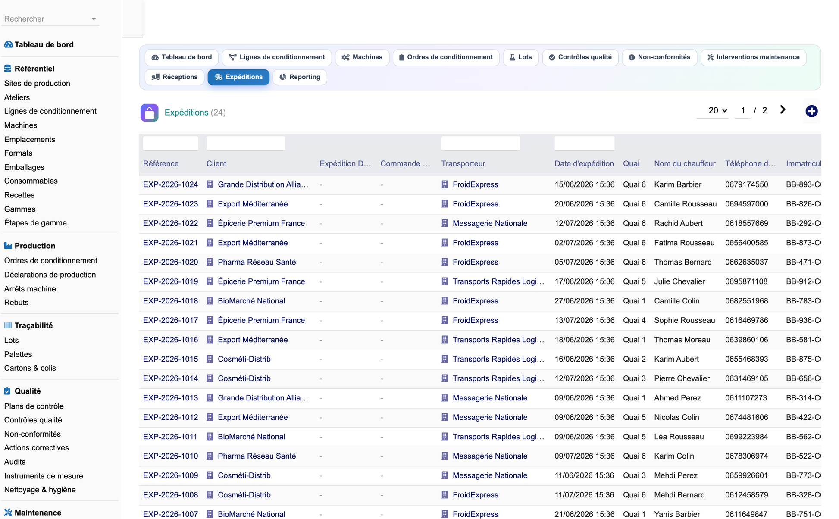Click the Transporteur filter field
The height and width of the screenshot is (519, 839).
click(481, 143)
